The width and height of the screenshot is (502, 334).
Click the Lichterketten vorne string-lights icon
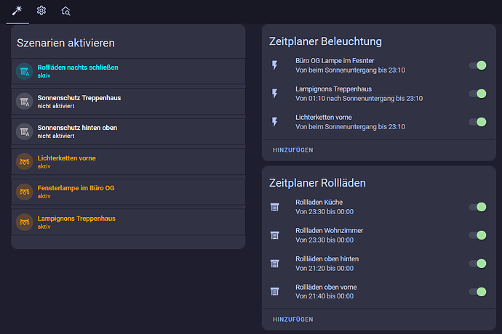pos(24,162)
